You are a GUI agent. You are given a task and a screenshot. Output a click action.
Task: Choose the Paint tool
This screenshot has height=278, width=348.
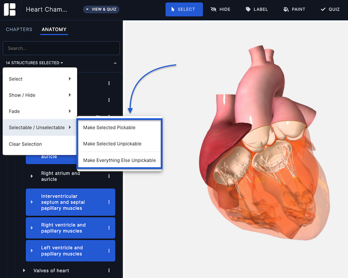[x=294, y=9]
